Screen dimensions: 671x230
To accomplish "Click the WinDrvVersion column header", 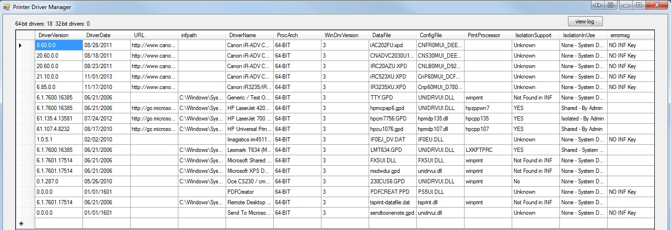I will click(x=345, y=35).
